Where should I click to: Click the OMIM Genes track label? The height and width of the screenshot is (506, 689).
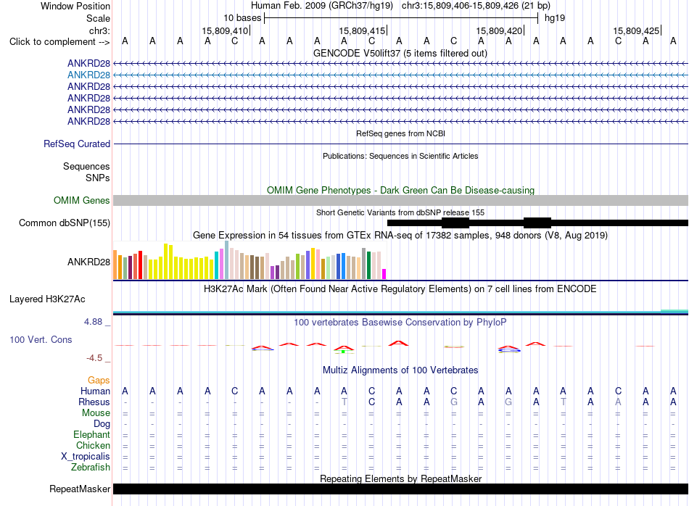[81, 200]
